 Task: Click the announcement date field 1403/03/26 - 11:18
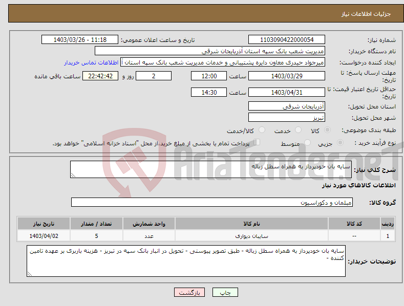pyautogui.click(x=80, y=40)
